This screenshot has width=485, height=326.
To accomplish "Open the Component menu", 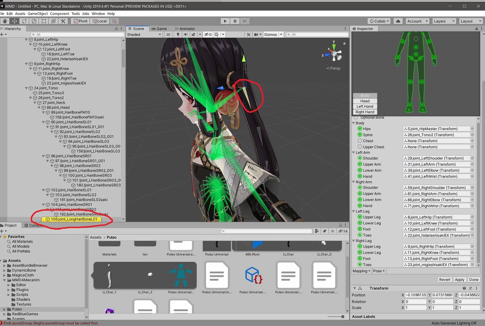I will click(60, 14).
